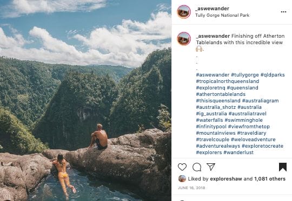This screenshot has height=201, width=292.
Task: Open the June 16, 2018 post date
Action: click(191, 188)
